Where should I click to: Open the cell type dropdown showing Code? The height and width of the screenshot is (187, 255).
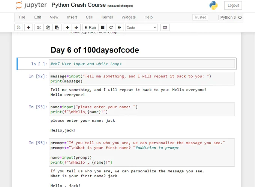(141, 27)
